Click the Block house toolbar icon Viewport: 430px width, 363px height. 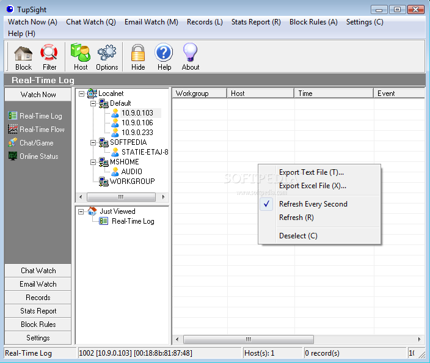click(23, 57)
